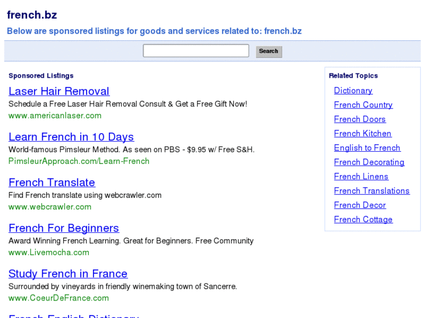The image size is (425, 318).
Task: Click the Award Winning French Learning description
Action: pos(131,240)
